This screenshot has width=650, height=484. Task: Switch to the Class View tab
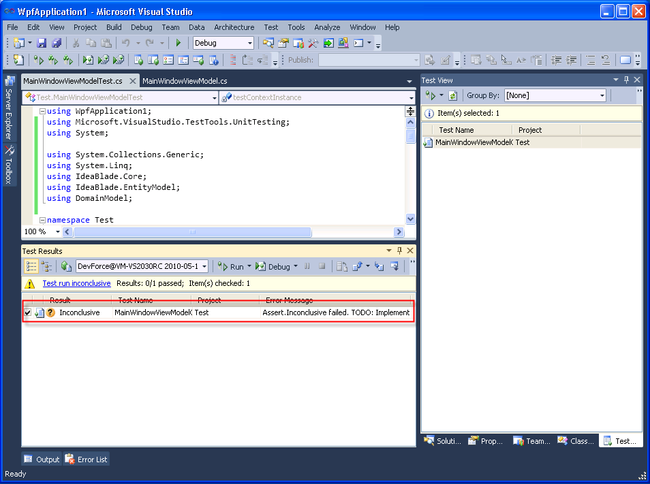[x=576, y=441]
